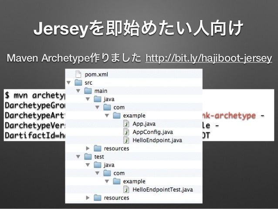Image resolution: width=278 pixels, height=209 pixels.
Task: Click the 'Maven Archetype作りました' text
Action: tap(74, 58)
